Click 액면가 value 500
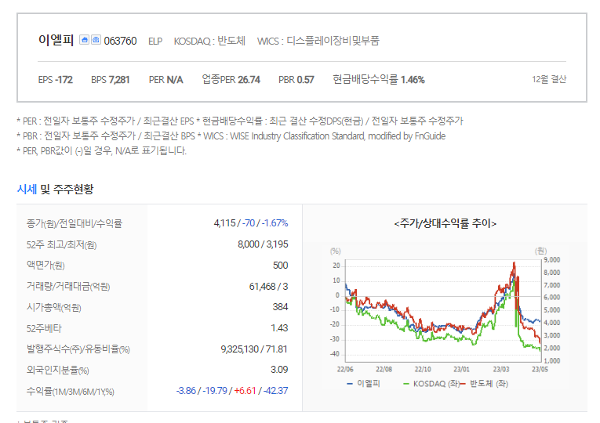The image size is (600, 423). point(281,266)
